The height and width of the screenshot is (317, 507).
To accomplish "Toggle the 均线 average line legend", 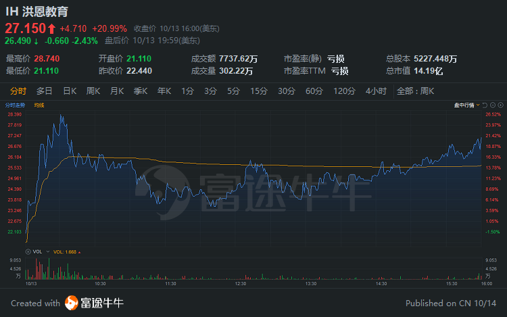I will click(39, 105).
